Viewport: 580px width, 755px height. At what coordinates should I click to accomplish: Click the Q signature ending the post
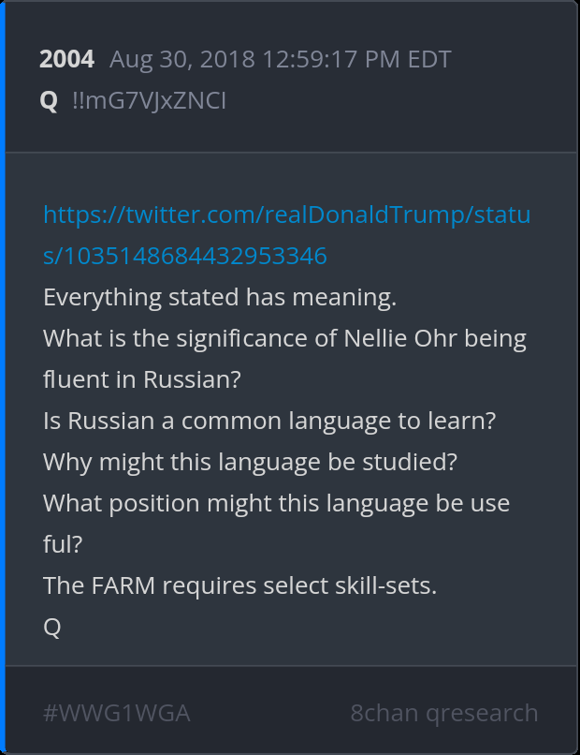[x=52, y=627]
